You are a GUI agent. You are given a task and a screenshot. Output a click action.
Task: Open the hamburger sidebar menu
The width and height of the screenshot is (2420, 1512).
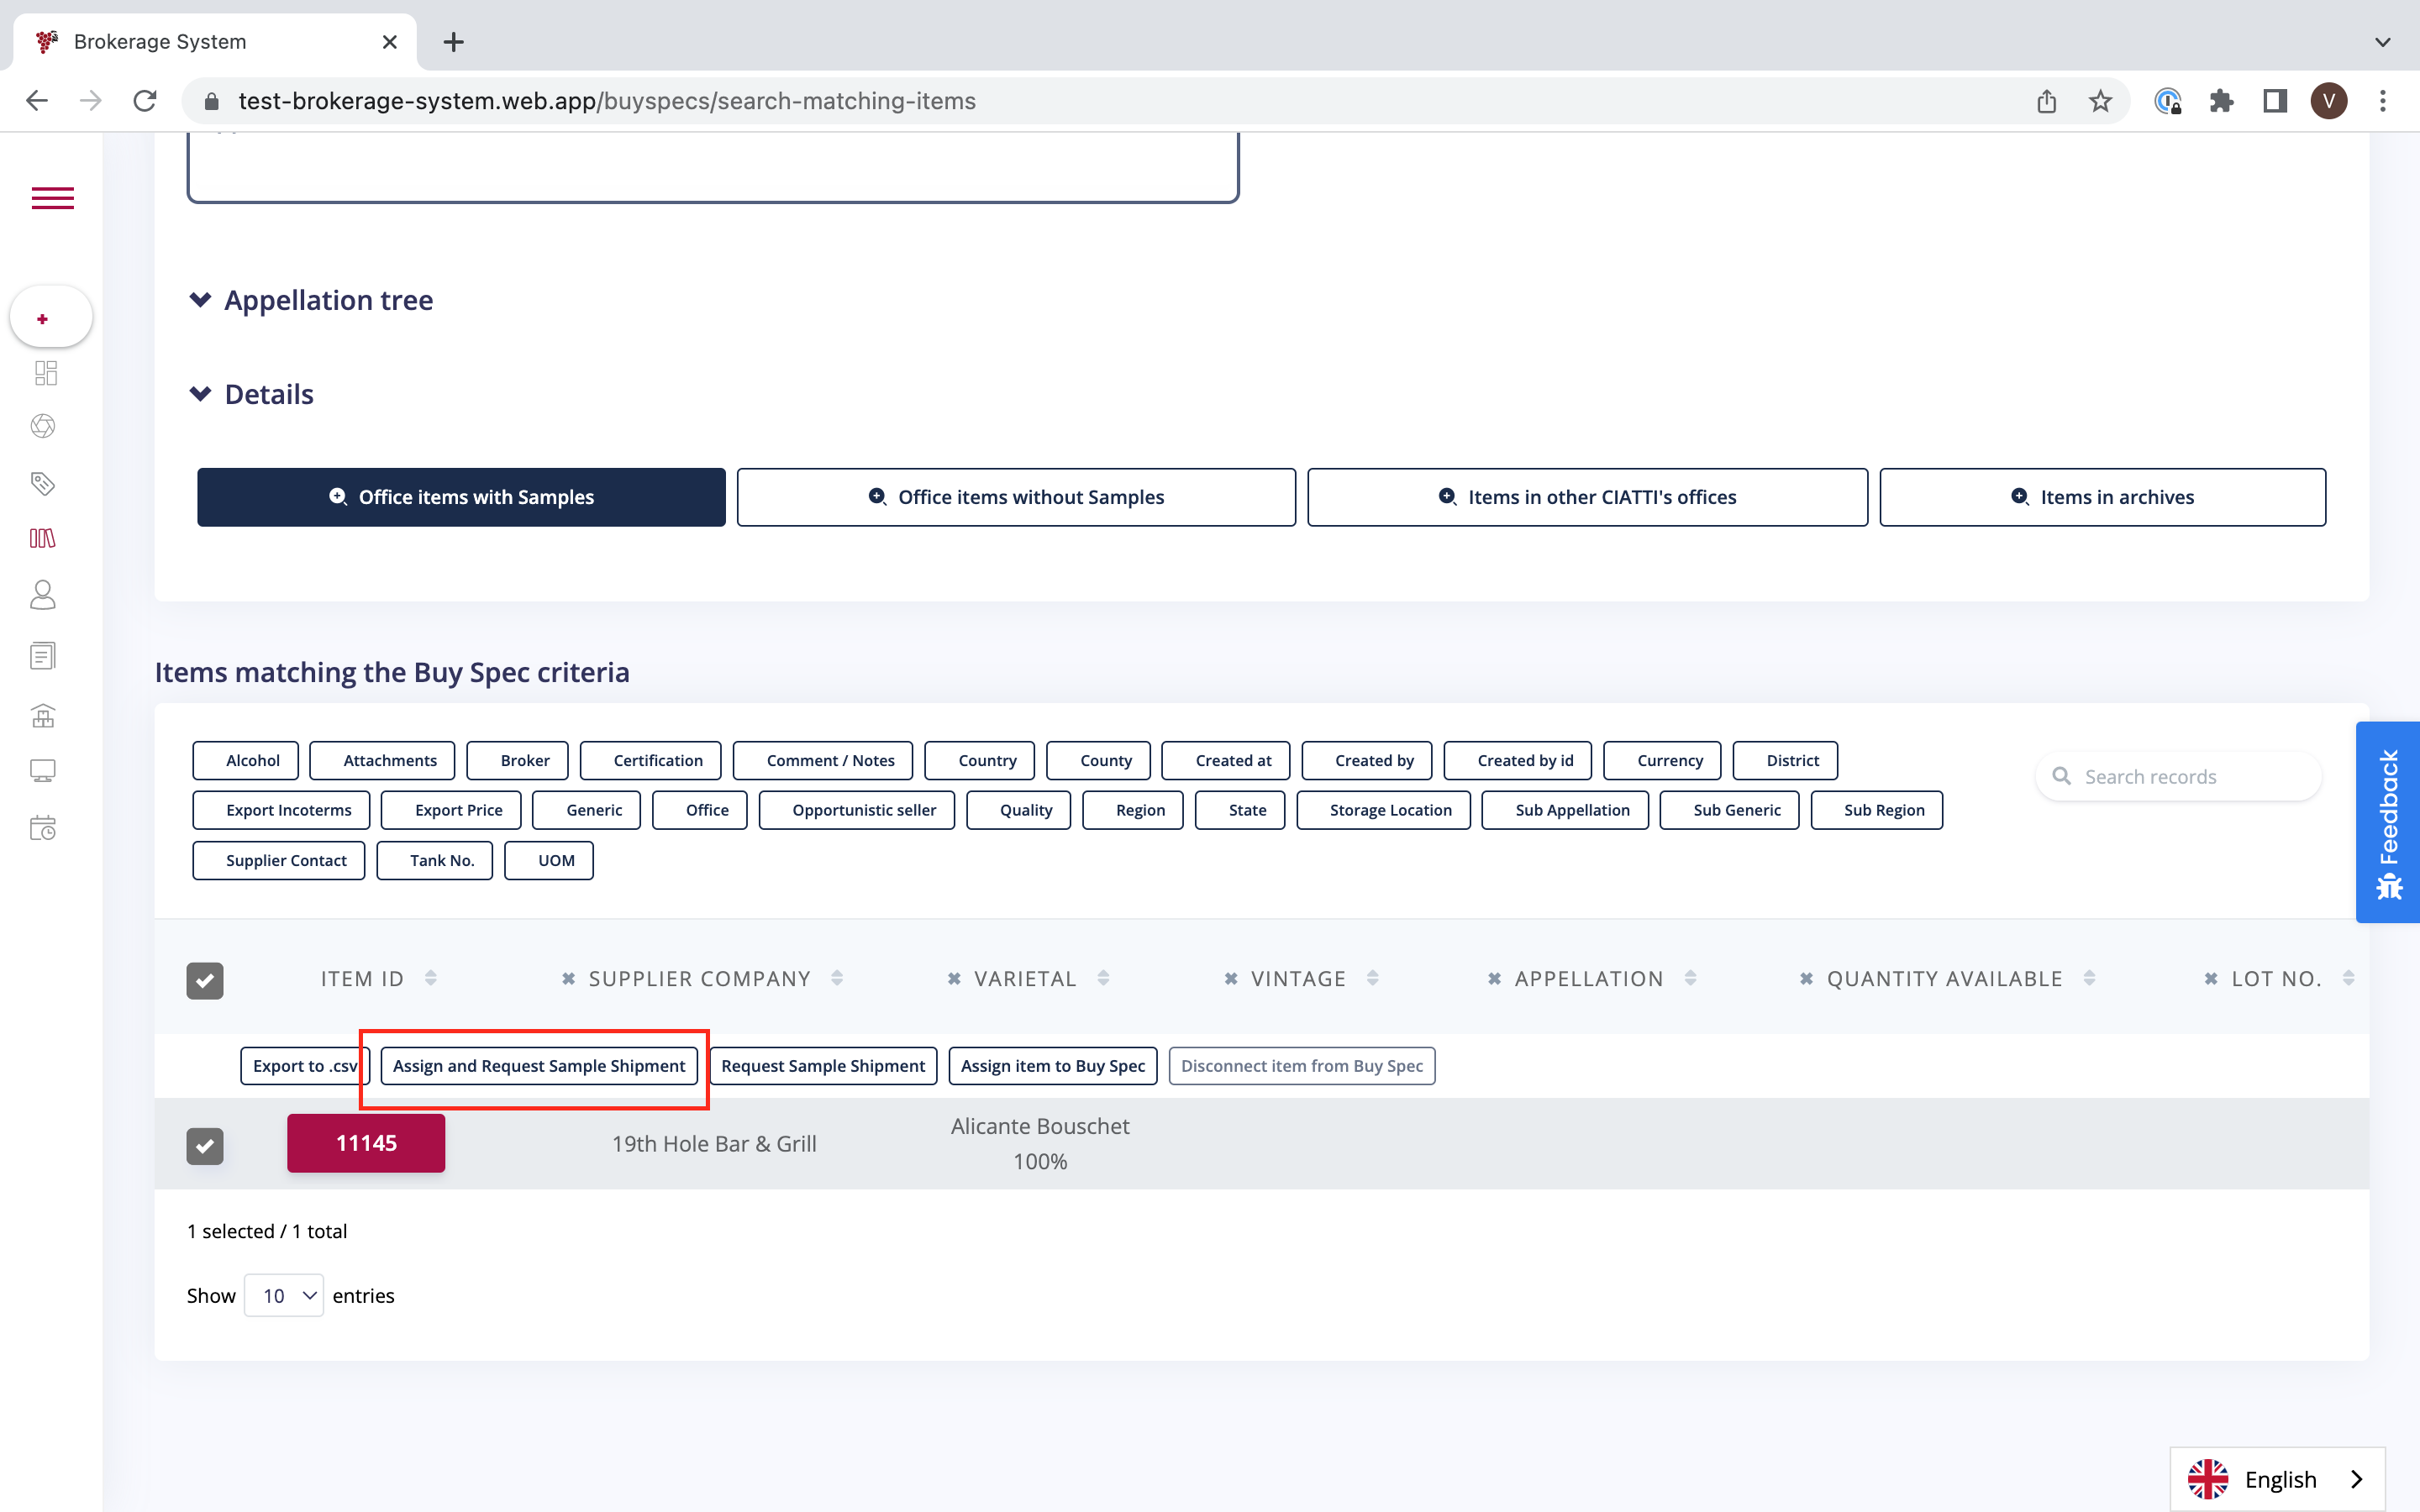52,198
